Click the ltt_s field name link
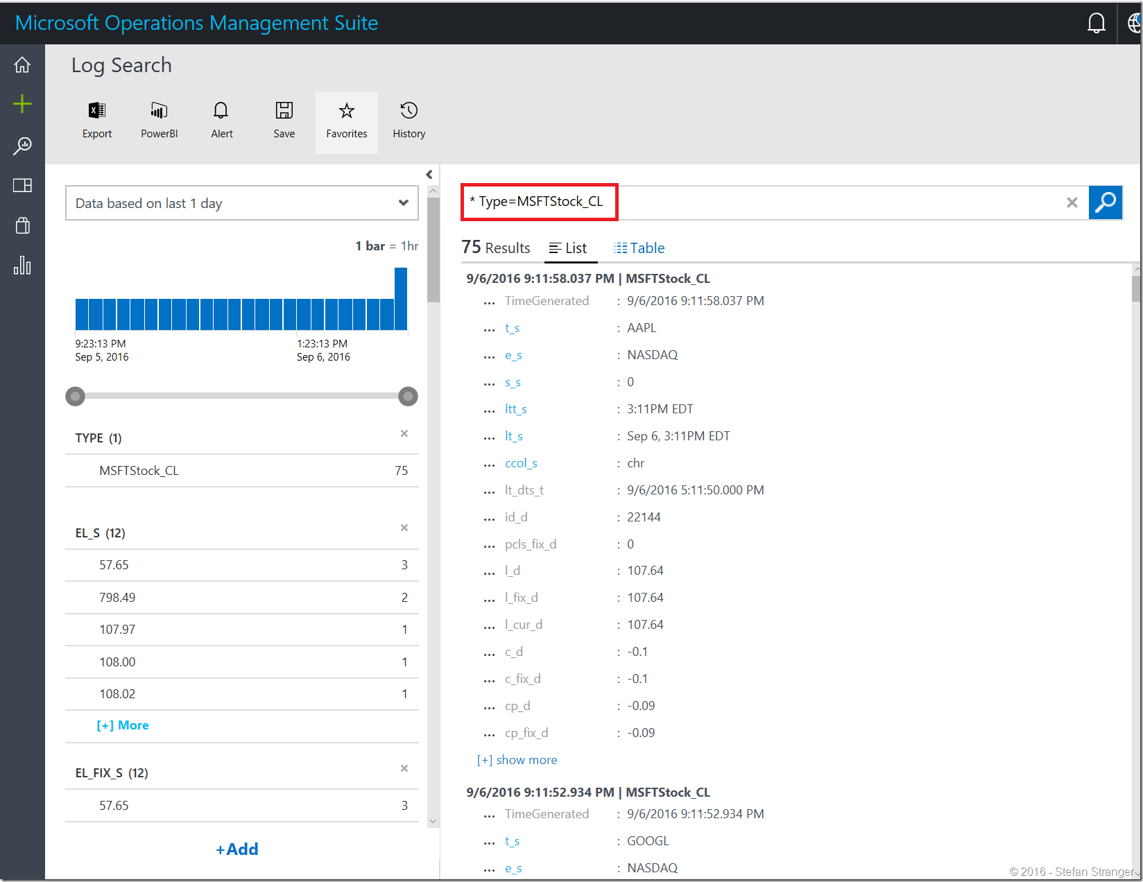This screenshot has width=1143, height=882. pyautogui.click(x=515, y=409)
